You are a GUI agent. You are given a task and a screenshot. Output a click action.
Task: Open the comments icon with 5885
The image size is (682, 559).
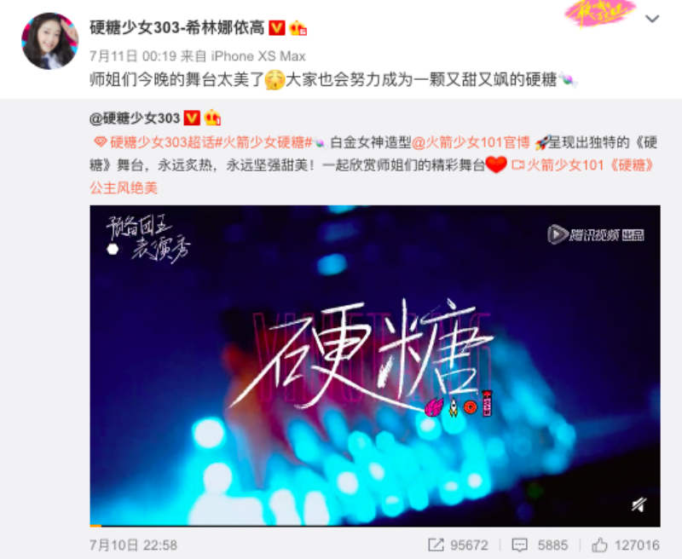pyautogui.click(x=540, y=545)
